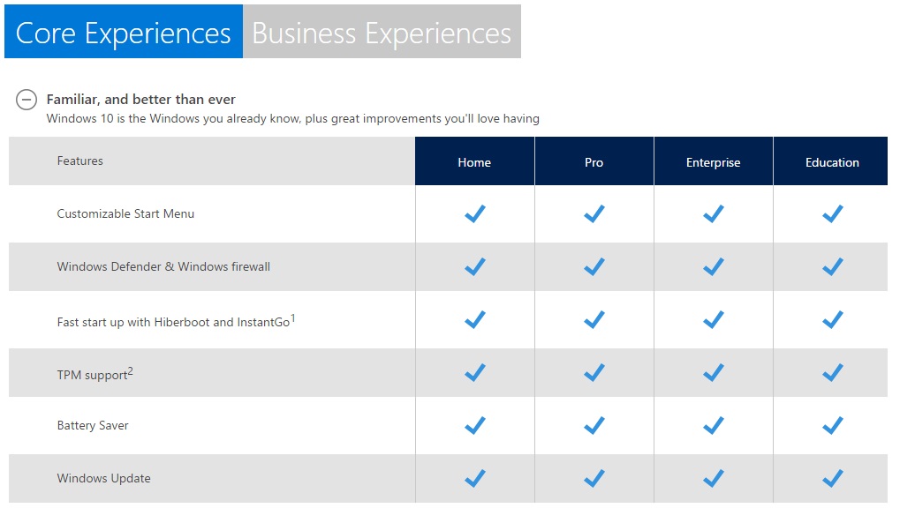Click the 'Familiar, and better than ever' heading
The image size is (900, 508).
pyautogui.click(x=140, y=99)
